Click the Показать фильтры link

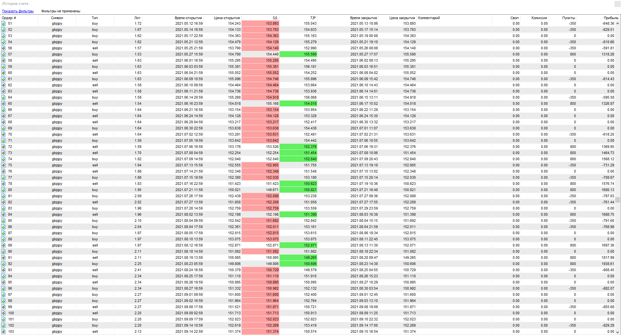click(18, 11)
